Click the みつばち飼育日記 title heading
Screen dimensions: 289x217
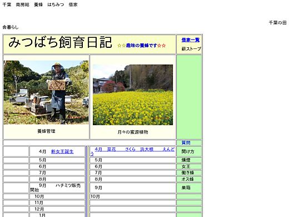60,42
